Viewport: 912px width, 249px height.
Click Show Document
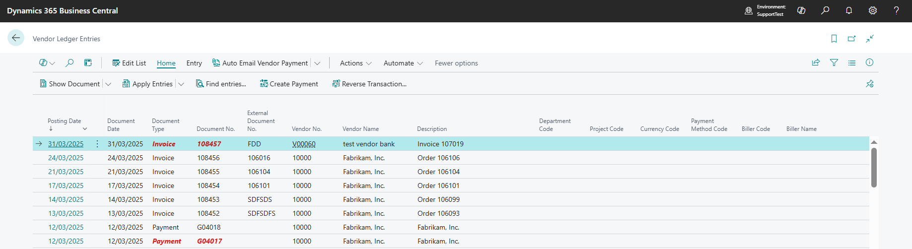(70, 84)
